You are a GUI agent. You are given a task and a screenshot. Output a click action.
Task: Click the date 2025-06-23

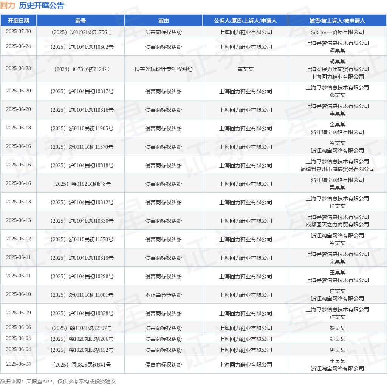click(x=19, y=69)
